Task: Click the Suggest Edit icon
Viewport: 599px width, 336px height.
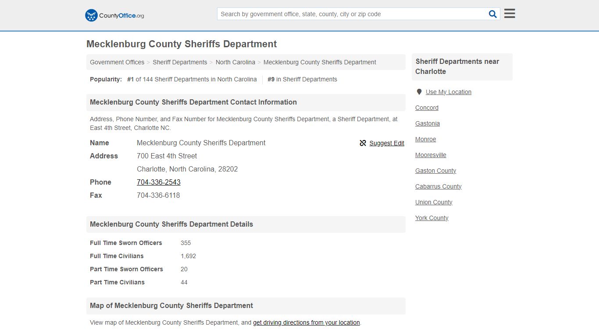Action: tap(363, 143)
